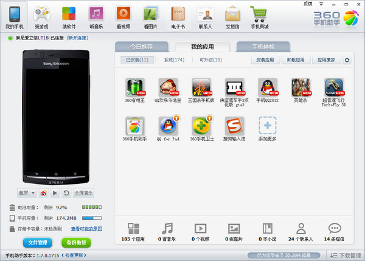The width and height of the screenshot is (365, 261).
Task: Switch to the 今日推荐 tab
Action: 142,47
